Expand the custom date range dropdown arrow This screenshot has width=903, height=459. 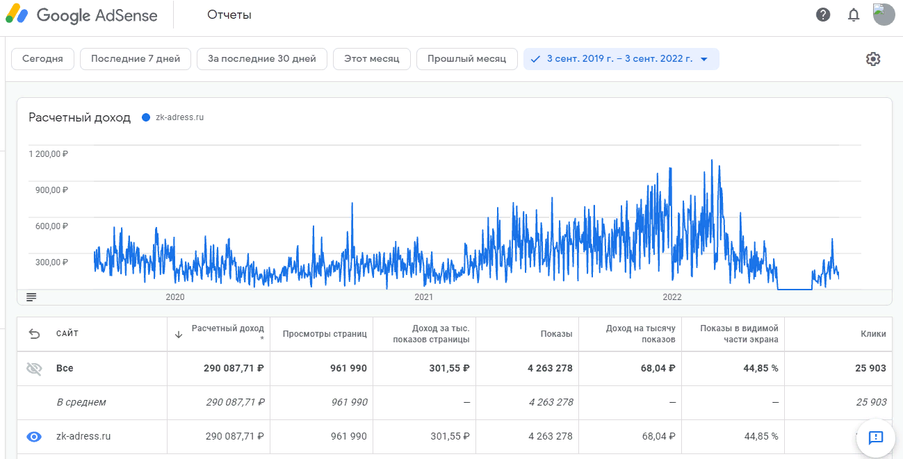point(703,59)
